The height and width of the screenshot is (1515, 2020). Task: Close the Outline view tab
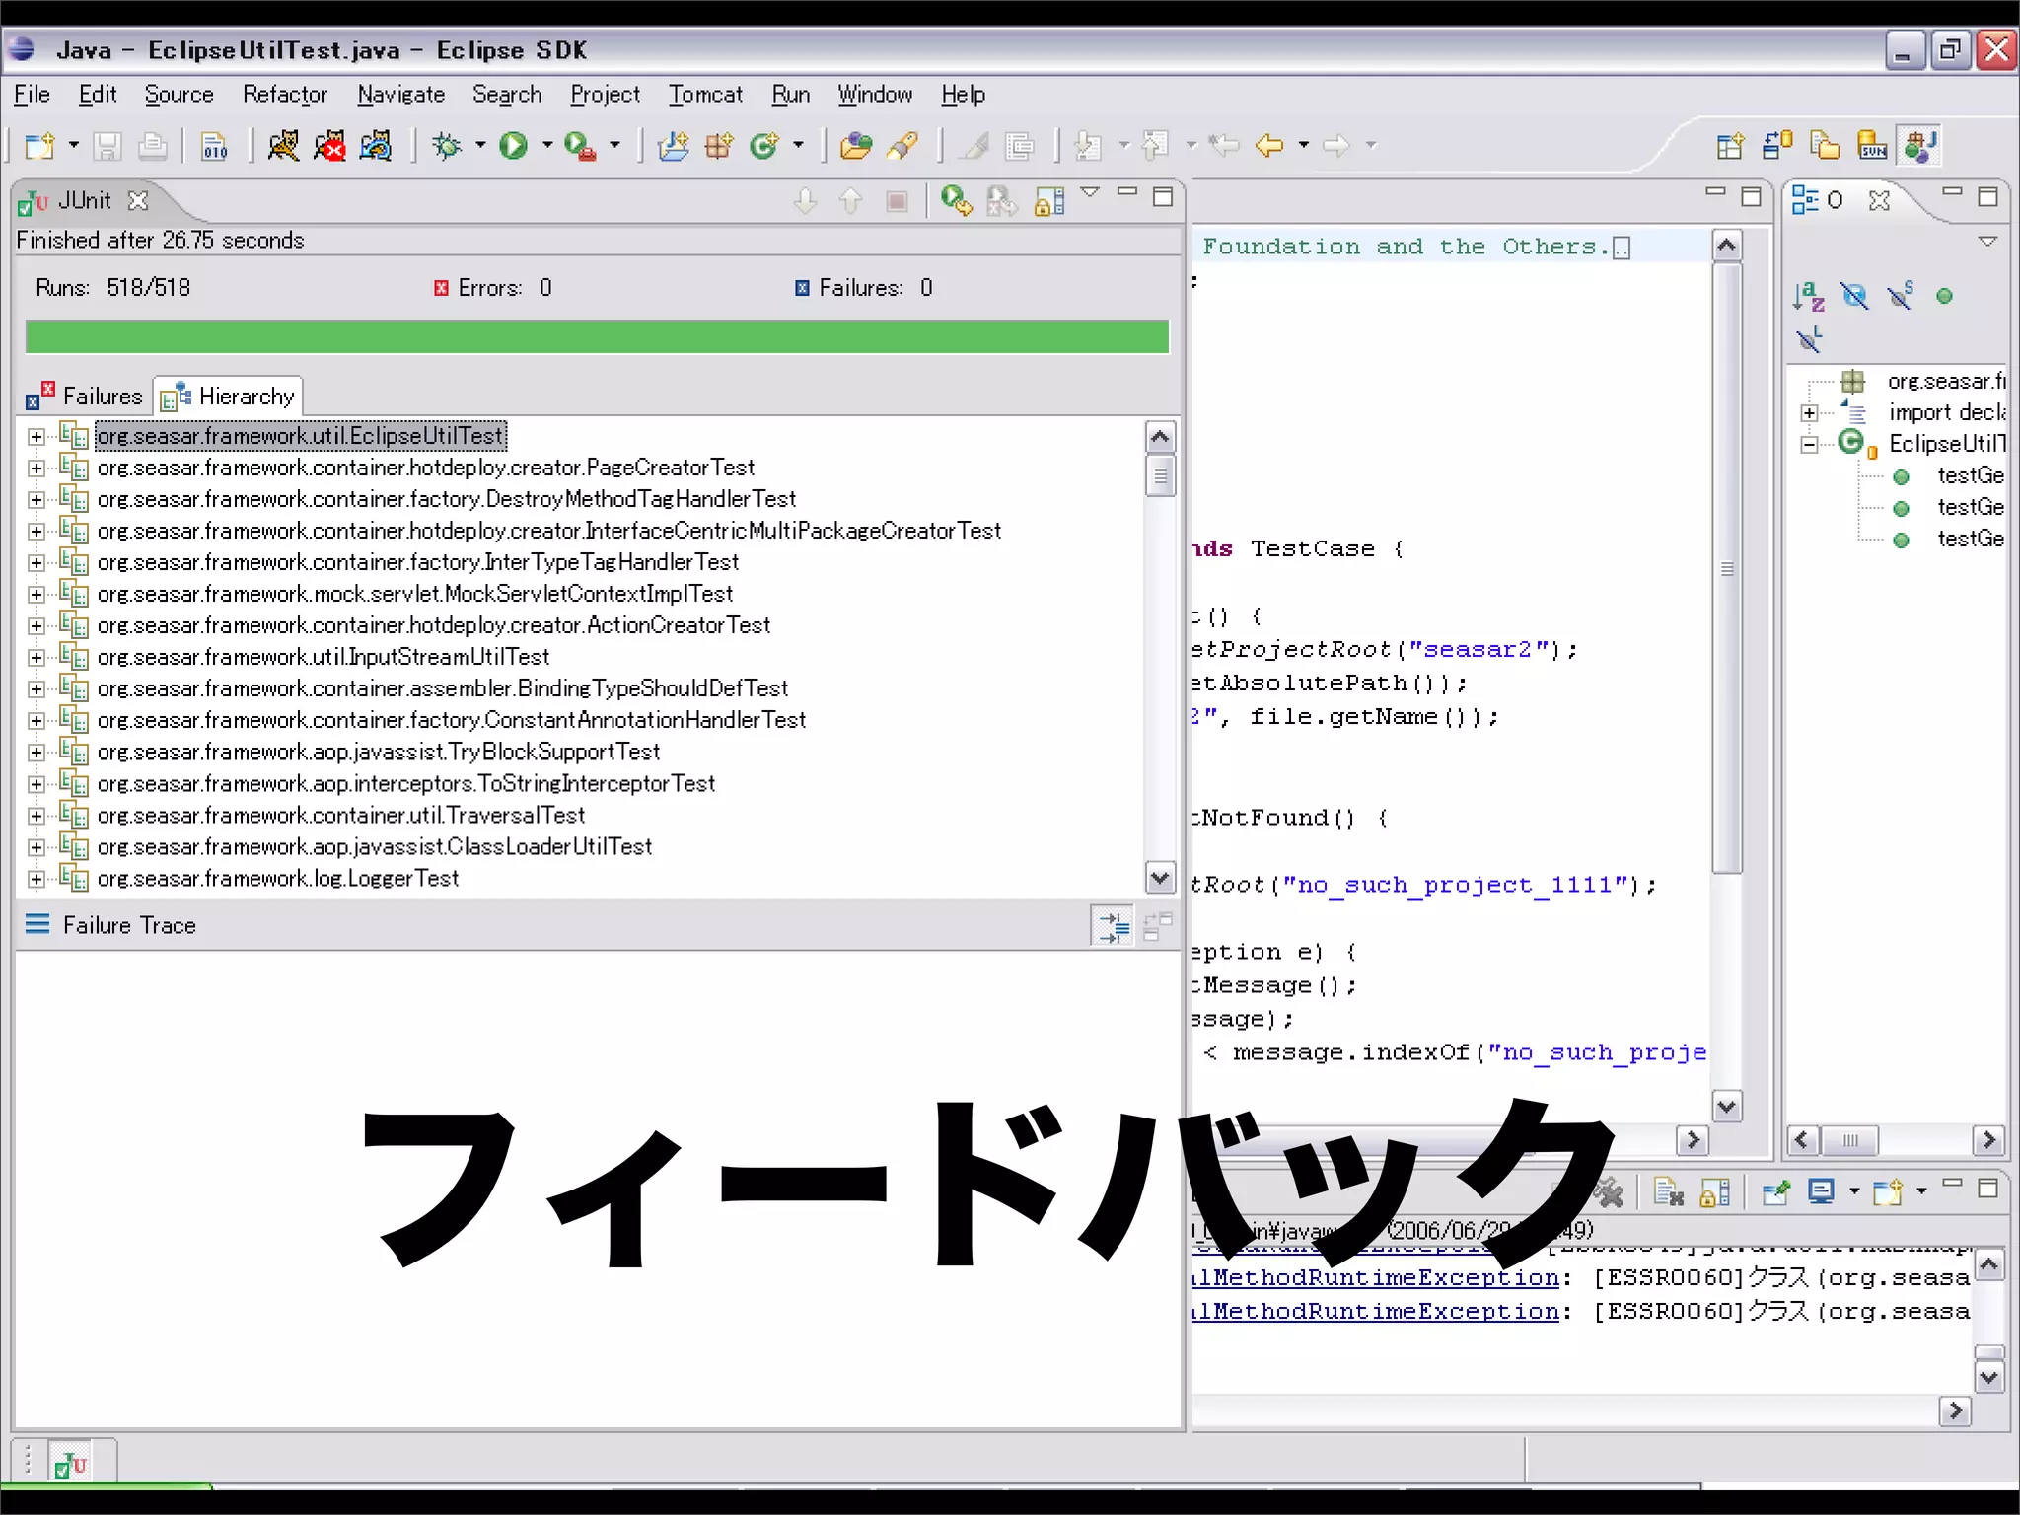point(1879,201)
